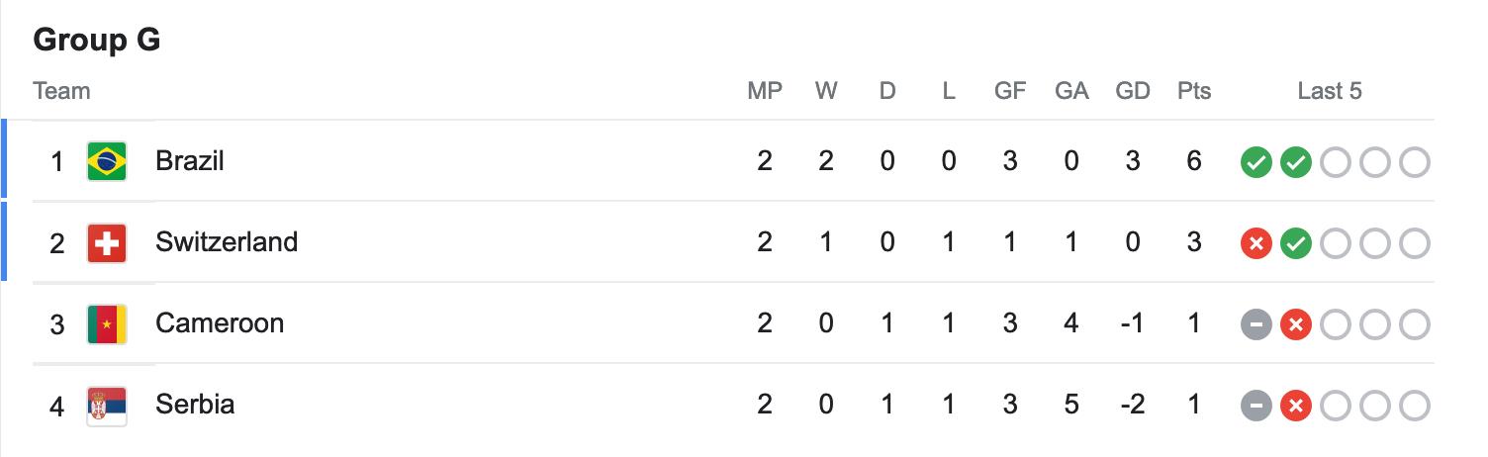
Task: Click the Pts column header
Action: 1194,91
